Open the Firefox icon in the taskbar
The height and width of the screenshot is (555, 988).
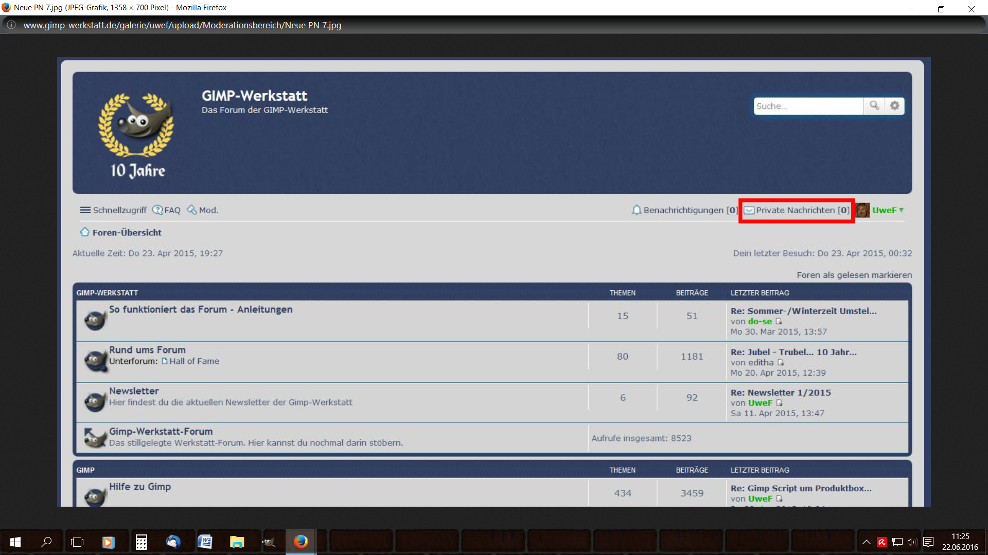[x=301, y=542]
